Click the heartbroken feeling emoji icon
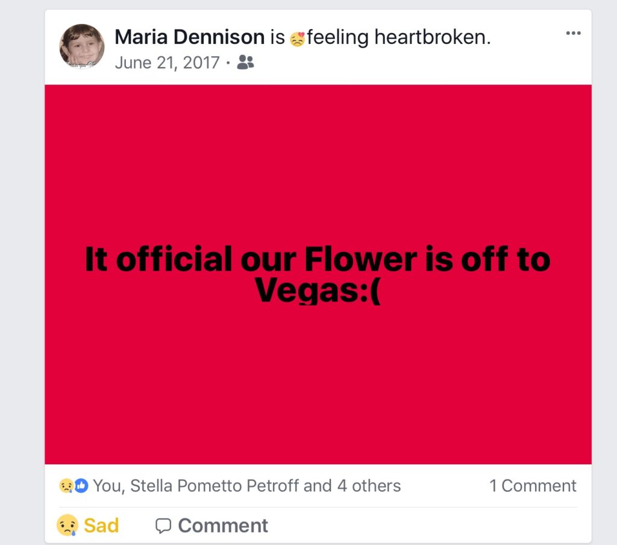Viewport: 617px width, 545px height. [297, 39]
